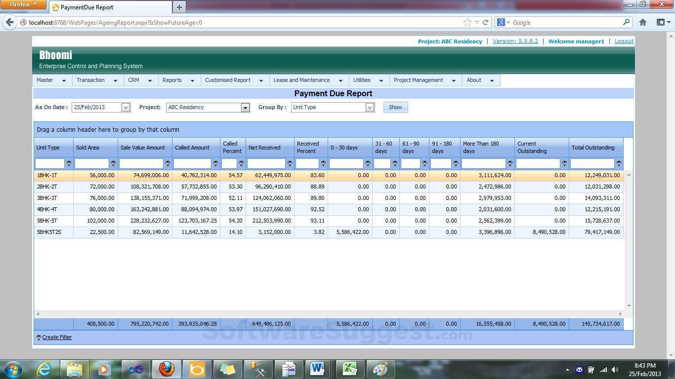The image size is (675, 379).
Task: Sort by Total Outstanding column header
Action: (596, 148)
